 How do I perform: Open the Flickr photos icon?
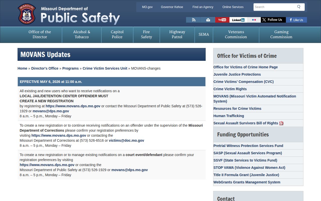[x=254, y=20]
